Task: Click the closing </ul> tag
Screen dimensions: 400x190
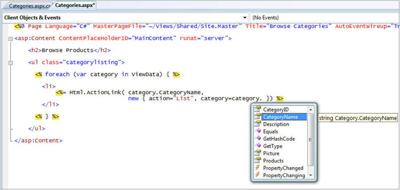Action: point(36,129)
